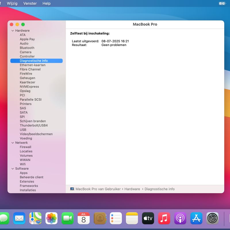230x230 pixels.
Task: Select Apps under Software
Action: [x=24, y=173]
